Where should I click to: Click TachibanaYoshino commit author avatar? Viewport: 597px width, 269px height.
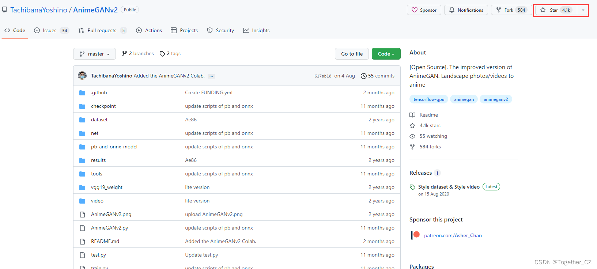click(x=82, y=76)
